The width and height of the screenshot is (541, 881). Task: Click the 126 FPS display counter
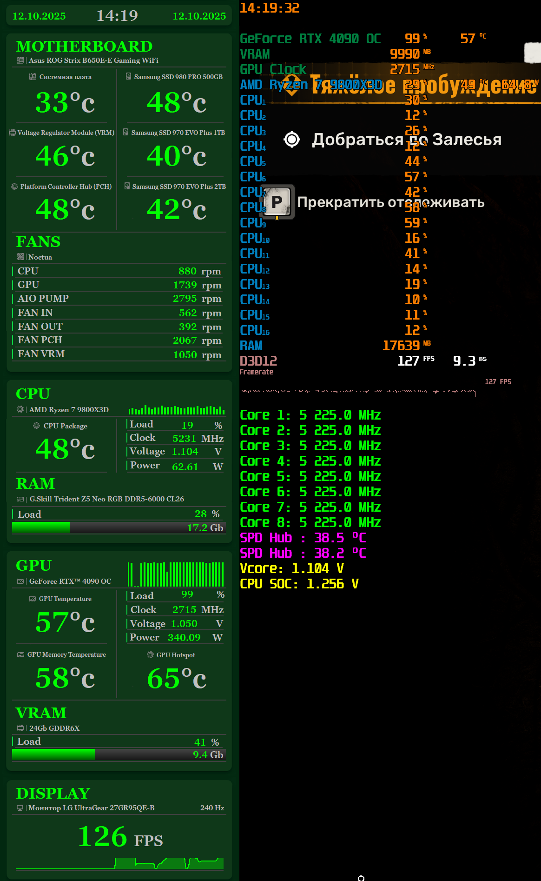click(120, 837)
